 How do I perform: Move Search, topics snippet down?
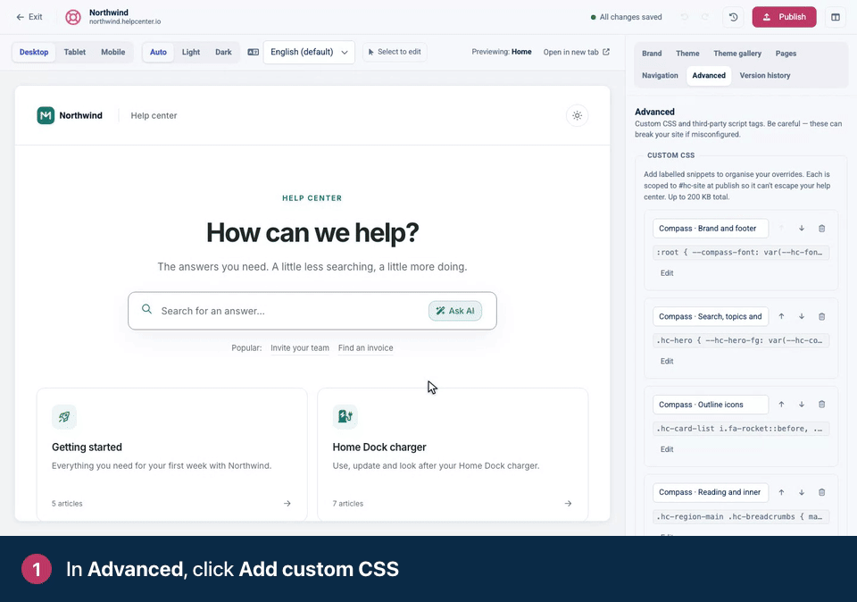(x=802, y=316)
